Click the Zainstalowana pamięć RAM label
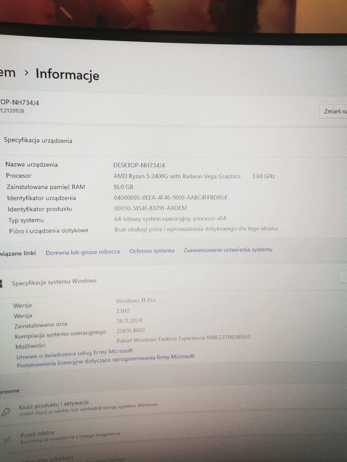This screenshot has height=462, width=347. point(46,187)
